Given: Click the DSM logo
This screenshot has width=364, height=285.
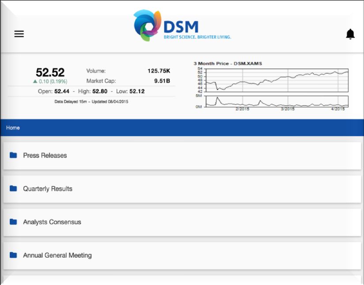Looking at the screenshot, I should [182, 26].
